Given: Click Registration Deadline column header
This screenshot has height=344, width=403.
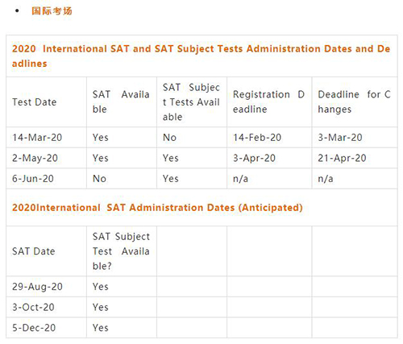Looking at the screenshot, I should [x=268, y=102].
